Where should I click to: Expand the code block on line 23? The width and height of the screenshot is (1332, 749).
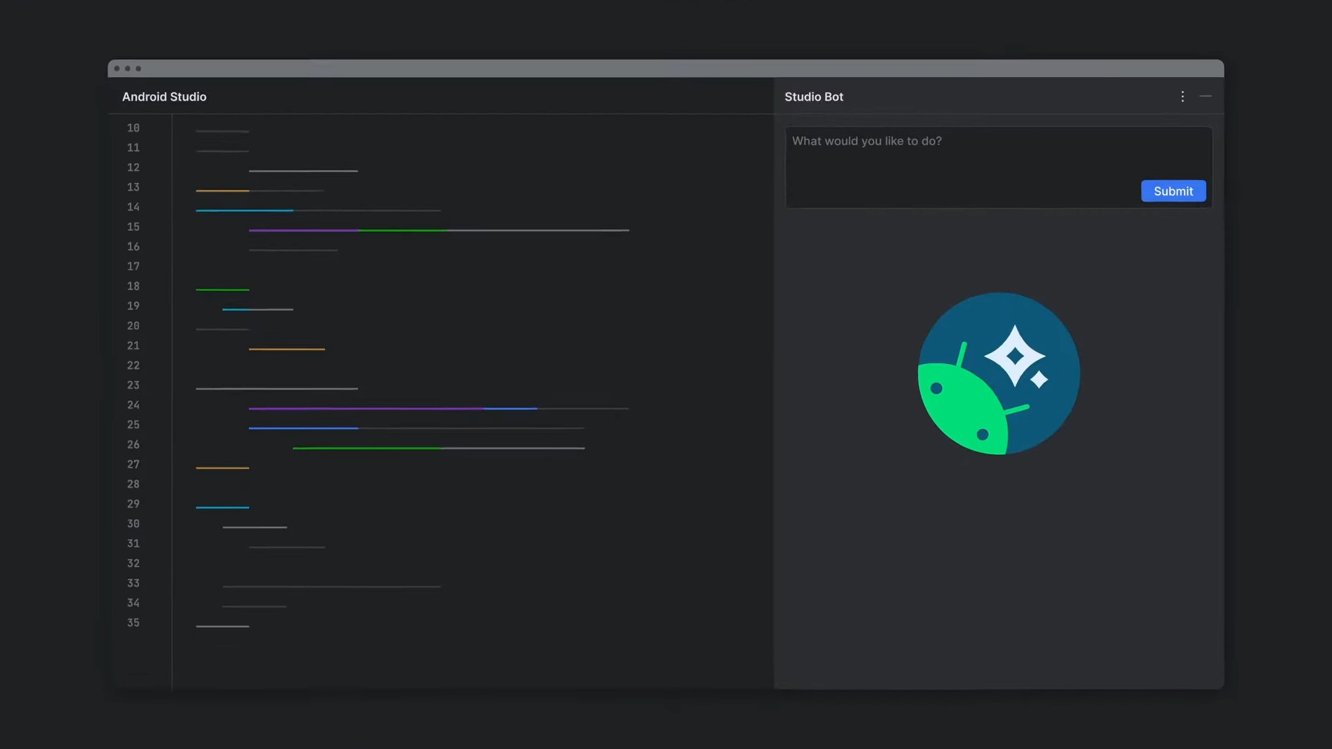[x=276, y=388]
